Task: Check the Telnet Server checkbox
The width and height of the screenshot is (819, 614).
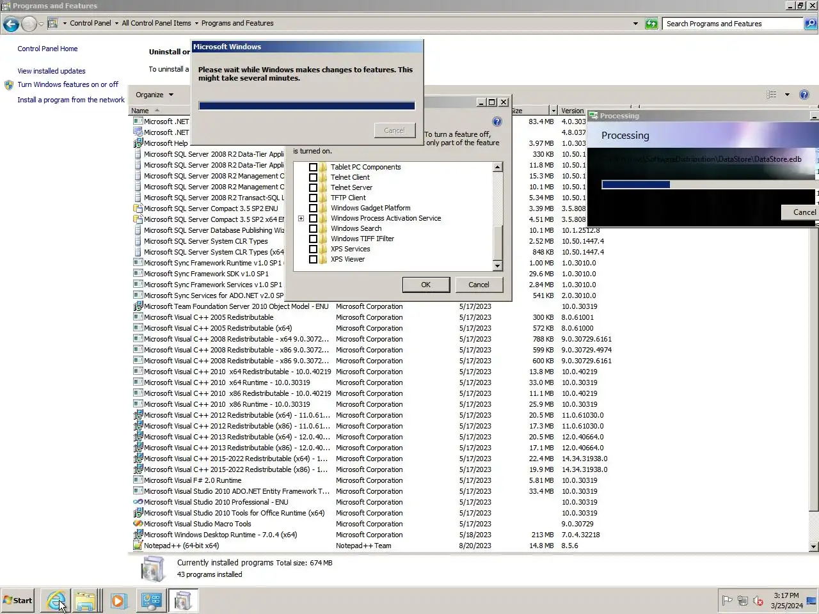Action: [x=313, y=187]
